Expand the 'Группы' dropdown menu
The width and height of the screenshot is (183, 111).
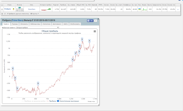35,14
